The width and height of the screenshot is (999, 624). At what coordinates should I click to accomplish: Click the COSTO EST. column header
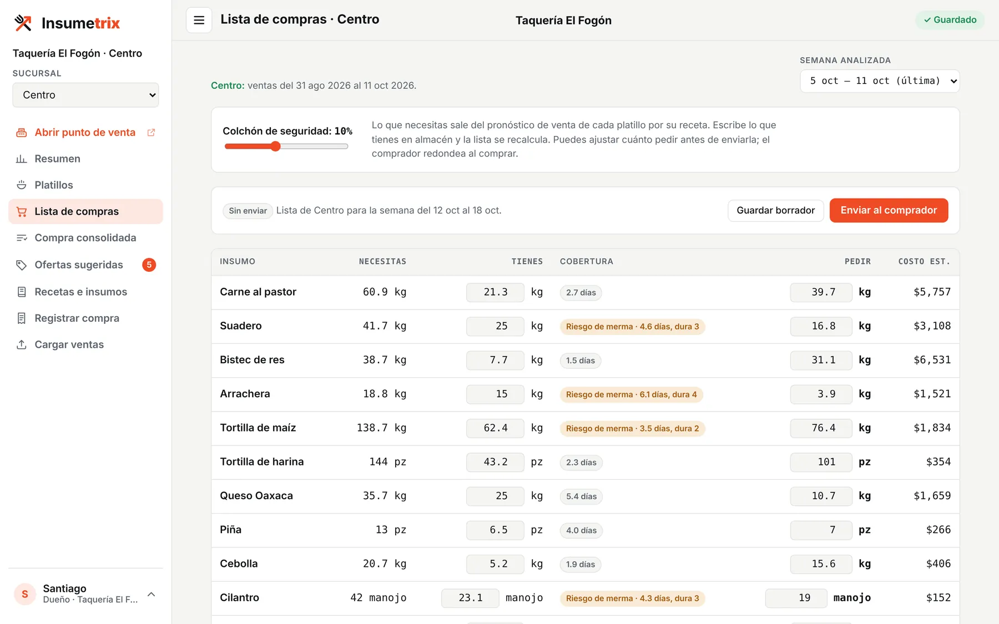pos(924,261)
